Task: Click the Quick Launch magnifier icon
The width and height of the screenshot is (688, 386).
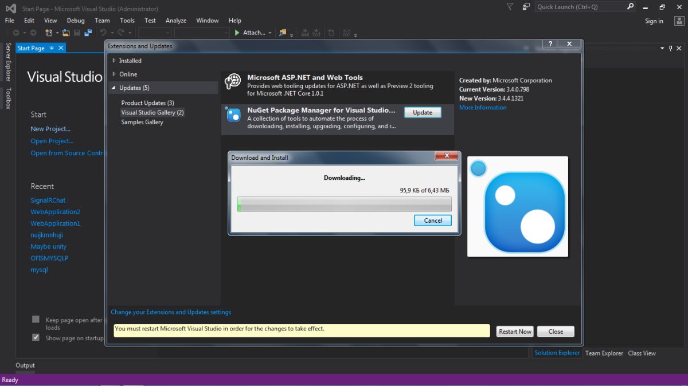Action: (x=630, y=7)
